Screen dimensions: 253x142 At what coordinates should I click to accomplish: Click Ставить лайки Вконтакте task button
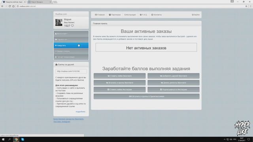119,76
